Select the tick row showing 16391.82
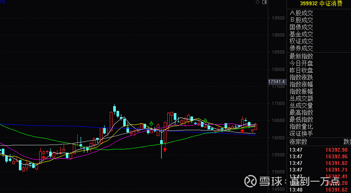351x193 pixels. (x=319, y=163)
